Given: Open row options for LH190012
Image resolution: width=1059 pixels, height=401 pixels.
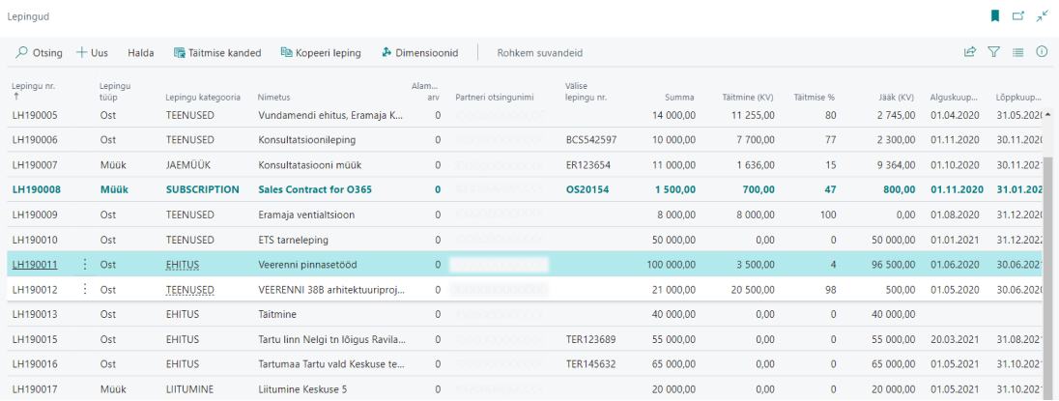Looking at the screenshot, I should [x=84, y=289].
